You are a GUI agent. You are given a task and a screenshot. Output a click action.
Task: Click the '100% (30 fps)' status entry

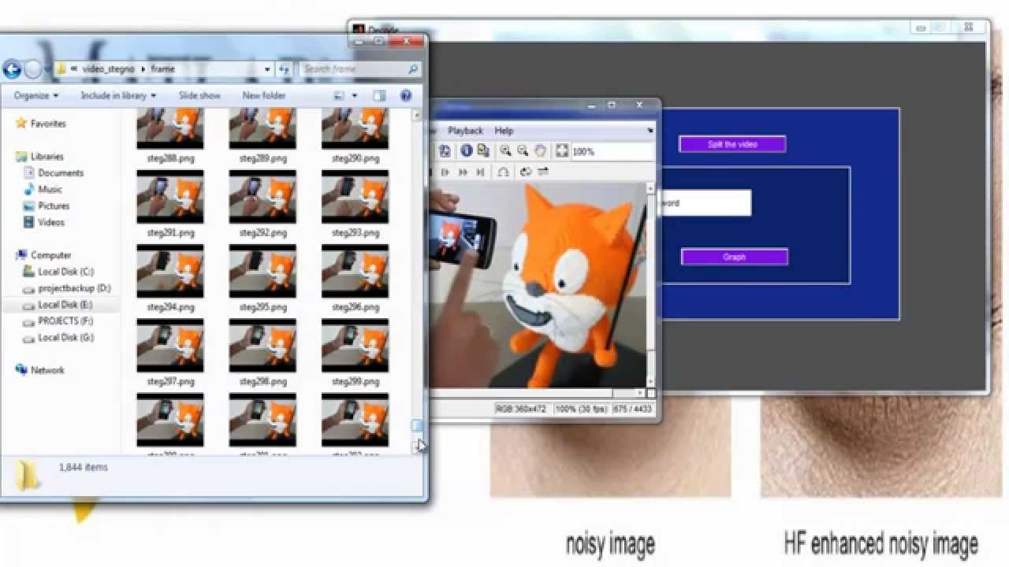[x=582, y=409]
